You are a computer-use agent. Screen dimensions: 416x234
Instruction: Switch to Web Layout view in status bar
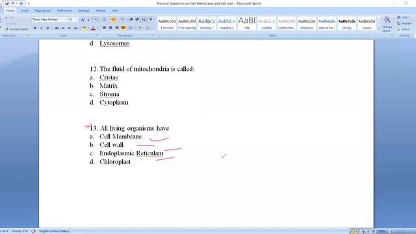click(363, 231)
